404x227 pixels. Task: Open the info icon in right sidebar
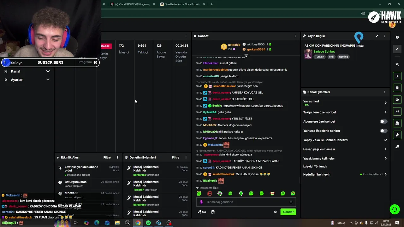[x=397, y=37]
